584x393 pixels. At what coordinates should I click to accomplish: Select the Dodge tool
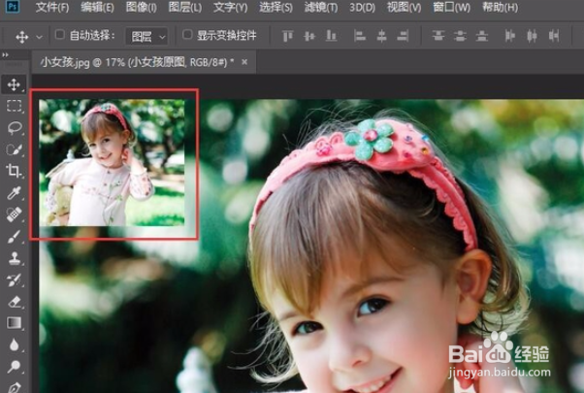[14, 366]
